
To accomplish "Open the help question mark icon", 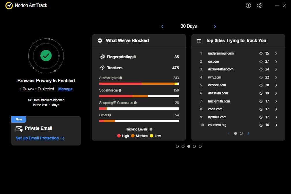I will click(248, 5).
